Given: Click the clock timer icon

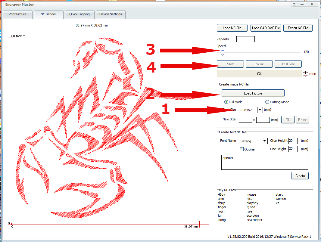Looking at the screenshot, I should (305, 74).
